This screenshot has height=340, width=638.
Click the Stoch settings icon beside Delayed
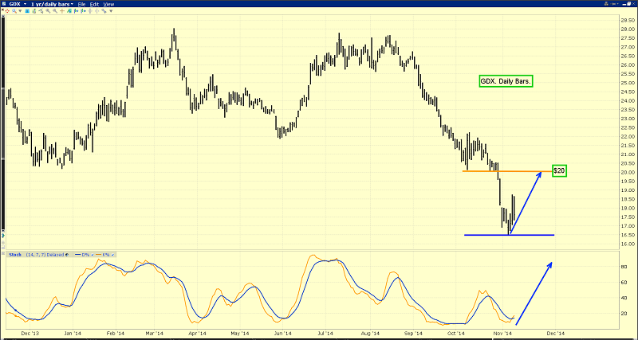pyautogui.click(x=67, y=255)
